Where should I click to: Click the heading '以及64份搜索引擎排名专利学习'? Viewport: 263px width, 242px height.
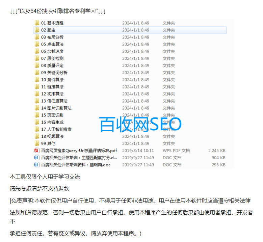58,11
